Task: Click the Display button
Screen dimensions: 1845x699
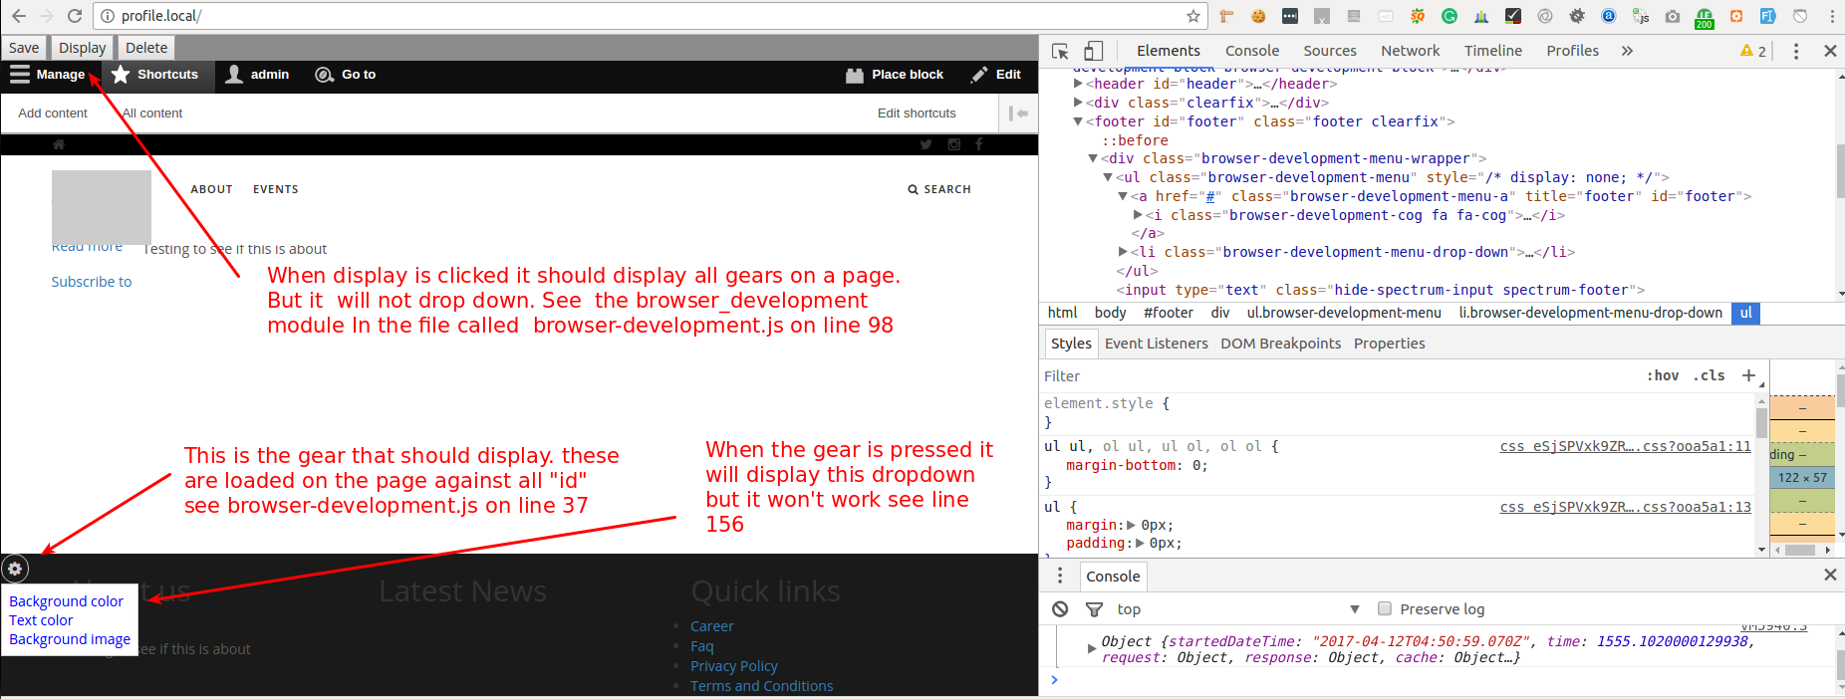Action: (82, 48)
